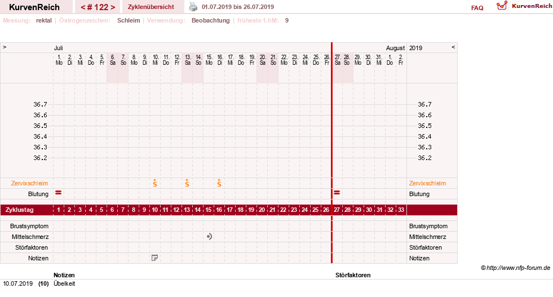Click cervical mucus S+ symbol on day 10
This screenshot has height=297, width=553.
tap(155, 183)
